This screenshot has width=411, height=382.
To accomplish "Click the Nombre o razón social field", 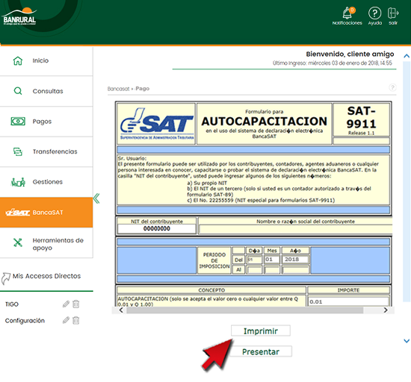I will pos(296,229).
